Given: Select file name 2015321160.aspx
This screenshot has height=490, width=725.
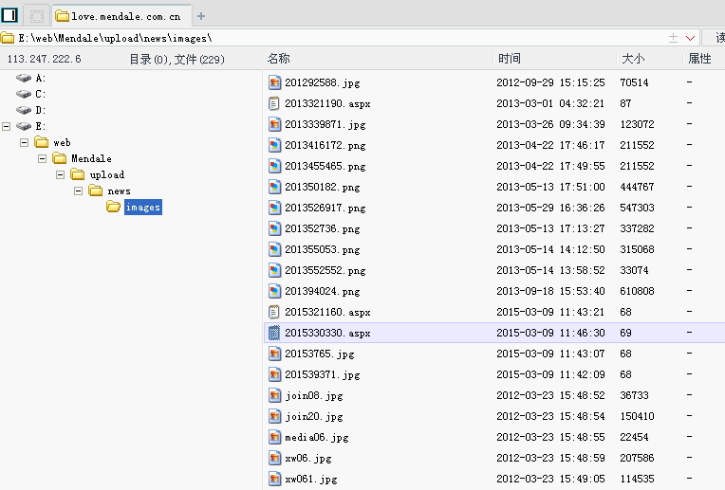Looking at the screenshot, I should (x=327, y=312).
